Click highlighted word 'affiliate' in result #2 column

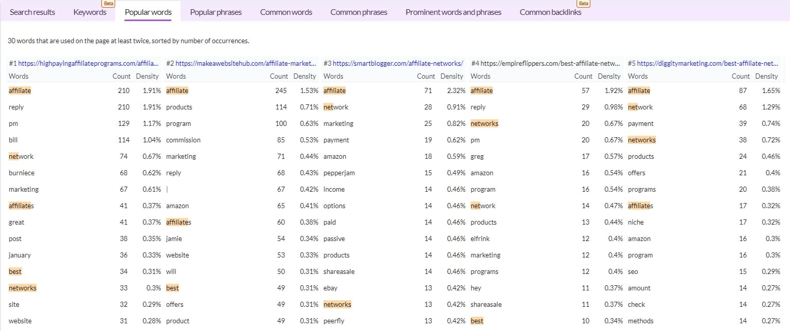[x=177, y=91]
